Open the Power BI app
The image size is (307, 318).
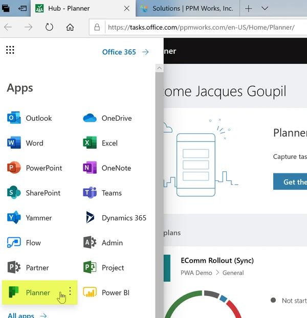106,292
